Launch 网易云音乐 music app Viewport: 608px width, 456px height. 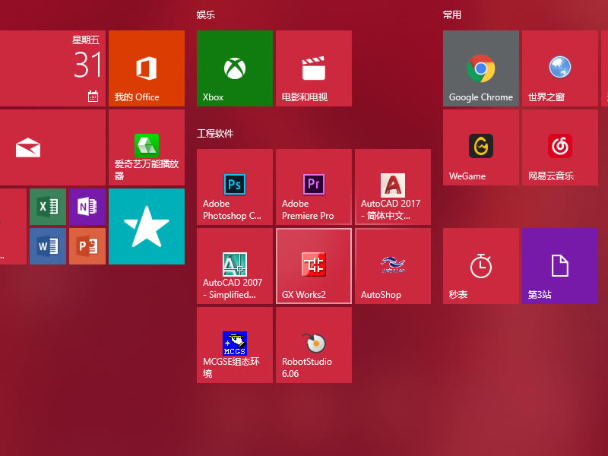(x=559, y=147)
